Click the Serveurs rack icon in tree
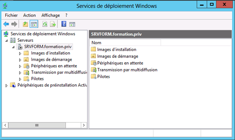Image resolution: width=235 pixels, height=140 pixels. (x=13, y=40)
